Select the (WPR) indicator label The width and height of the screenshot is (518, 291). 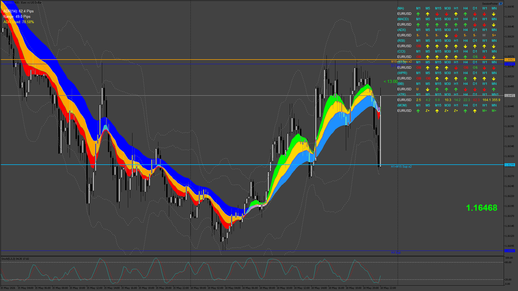(402, 73)
